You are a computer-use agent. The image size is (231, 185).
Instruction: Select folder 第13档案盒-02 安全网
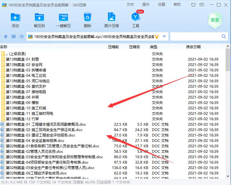[x=113, y=65]
